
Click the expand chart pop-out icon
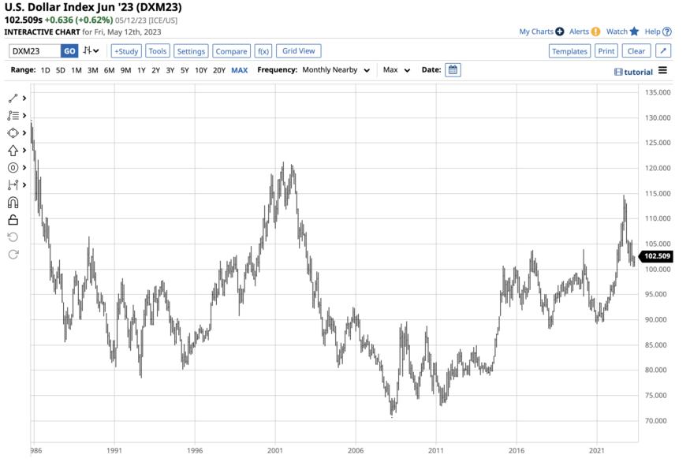(x=663, y=51)
